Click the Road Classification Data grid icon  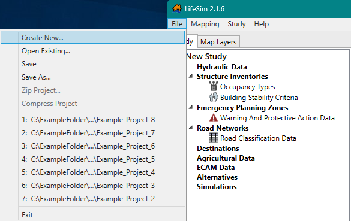coord(214,138)
